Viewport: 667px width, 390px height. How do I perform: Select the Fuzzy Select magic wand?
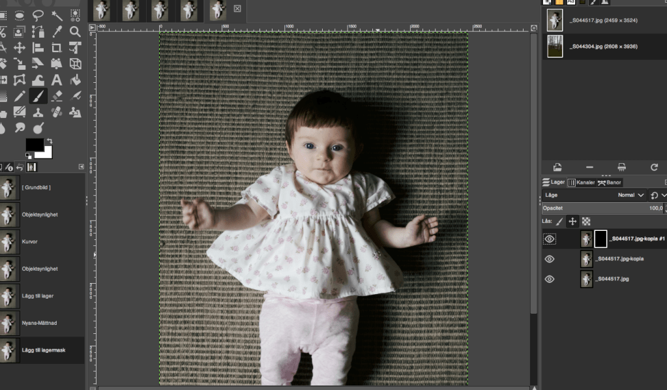57,15
